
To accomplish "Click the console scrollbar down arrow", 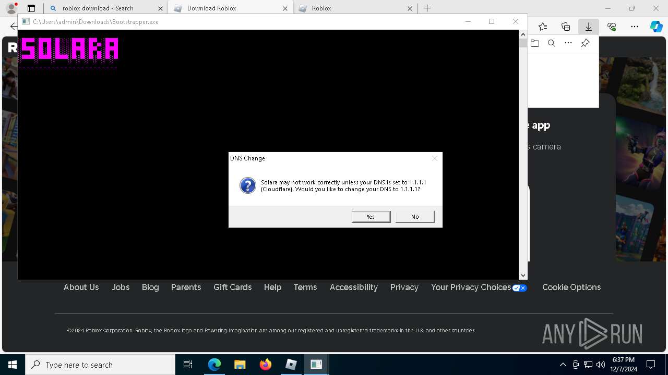I will pos(523,275).
